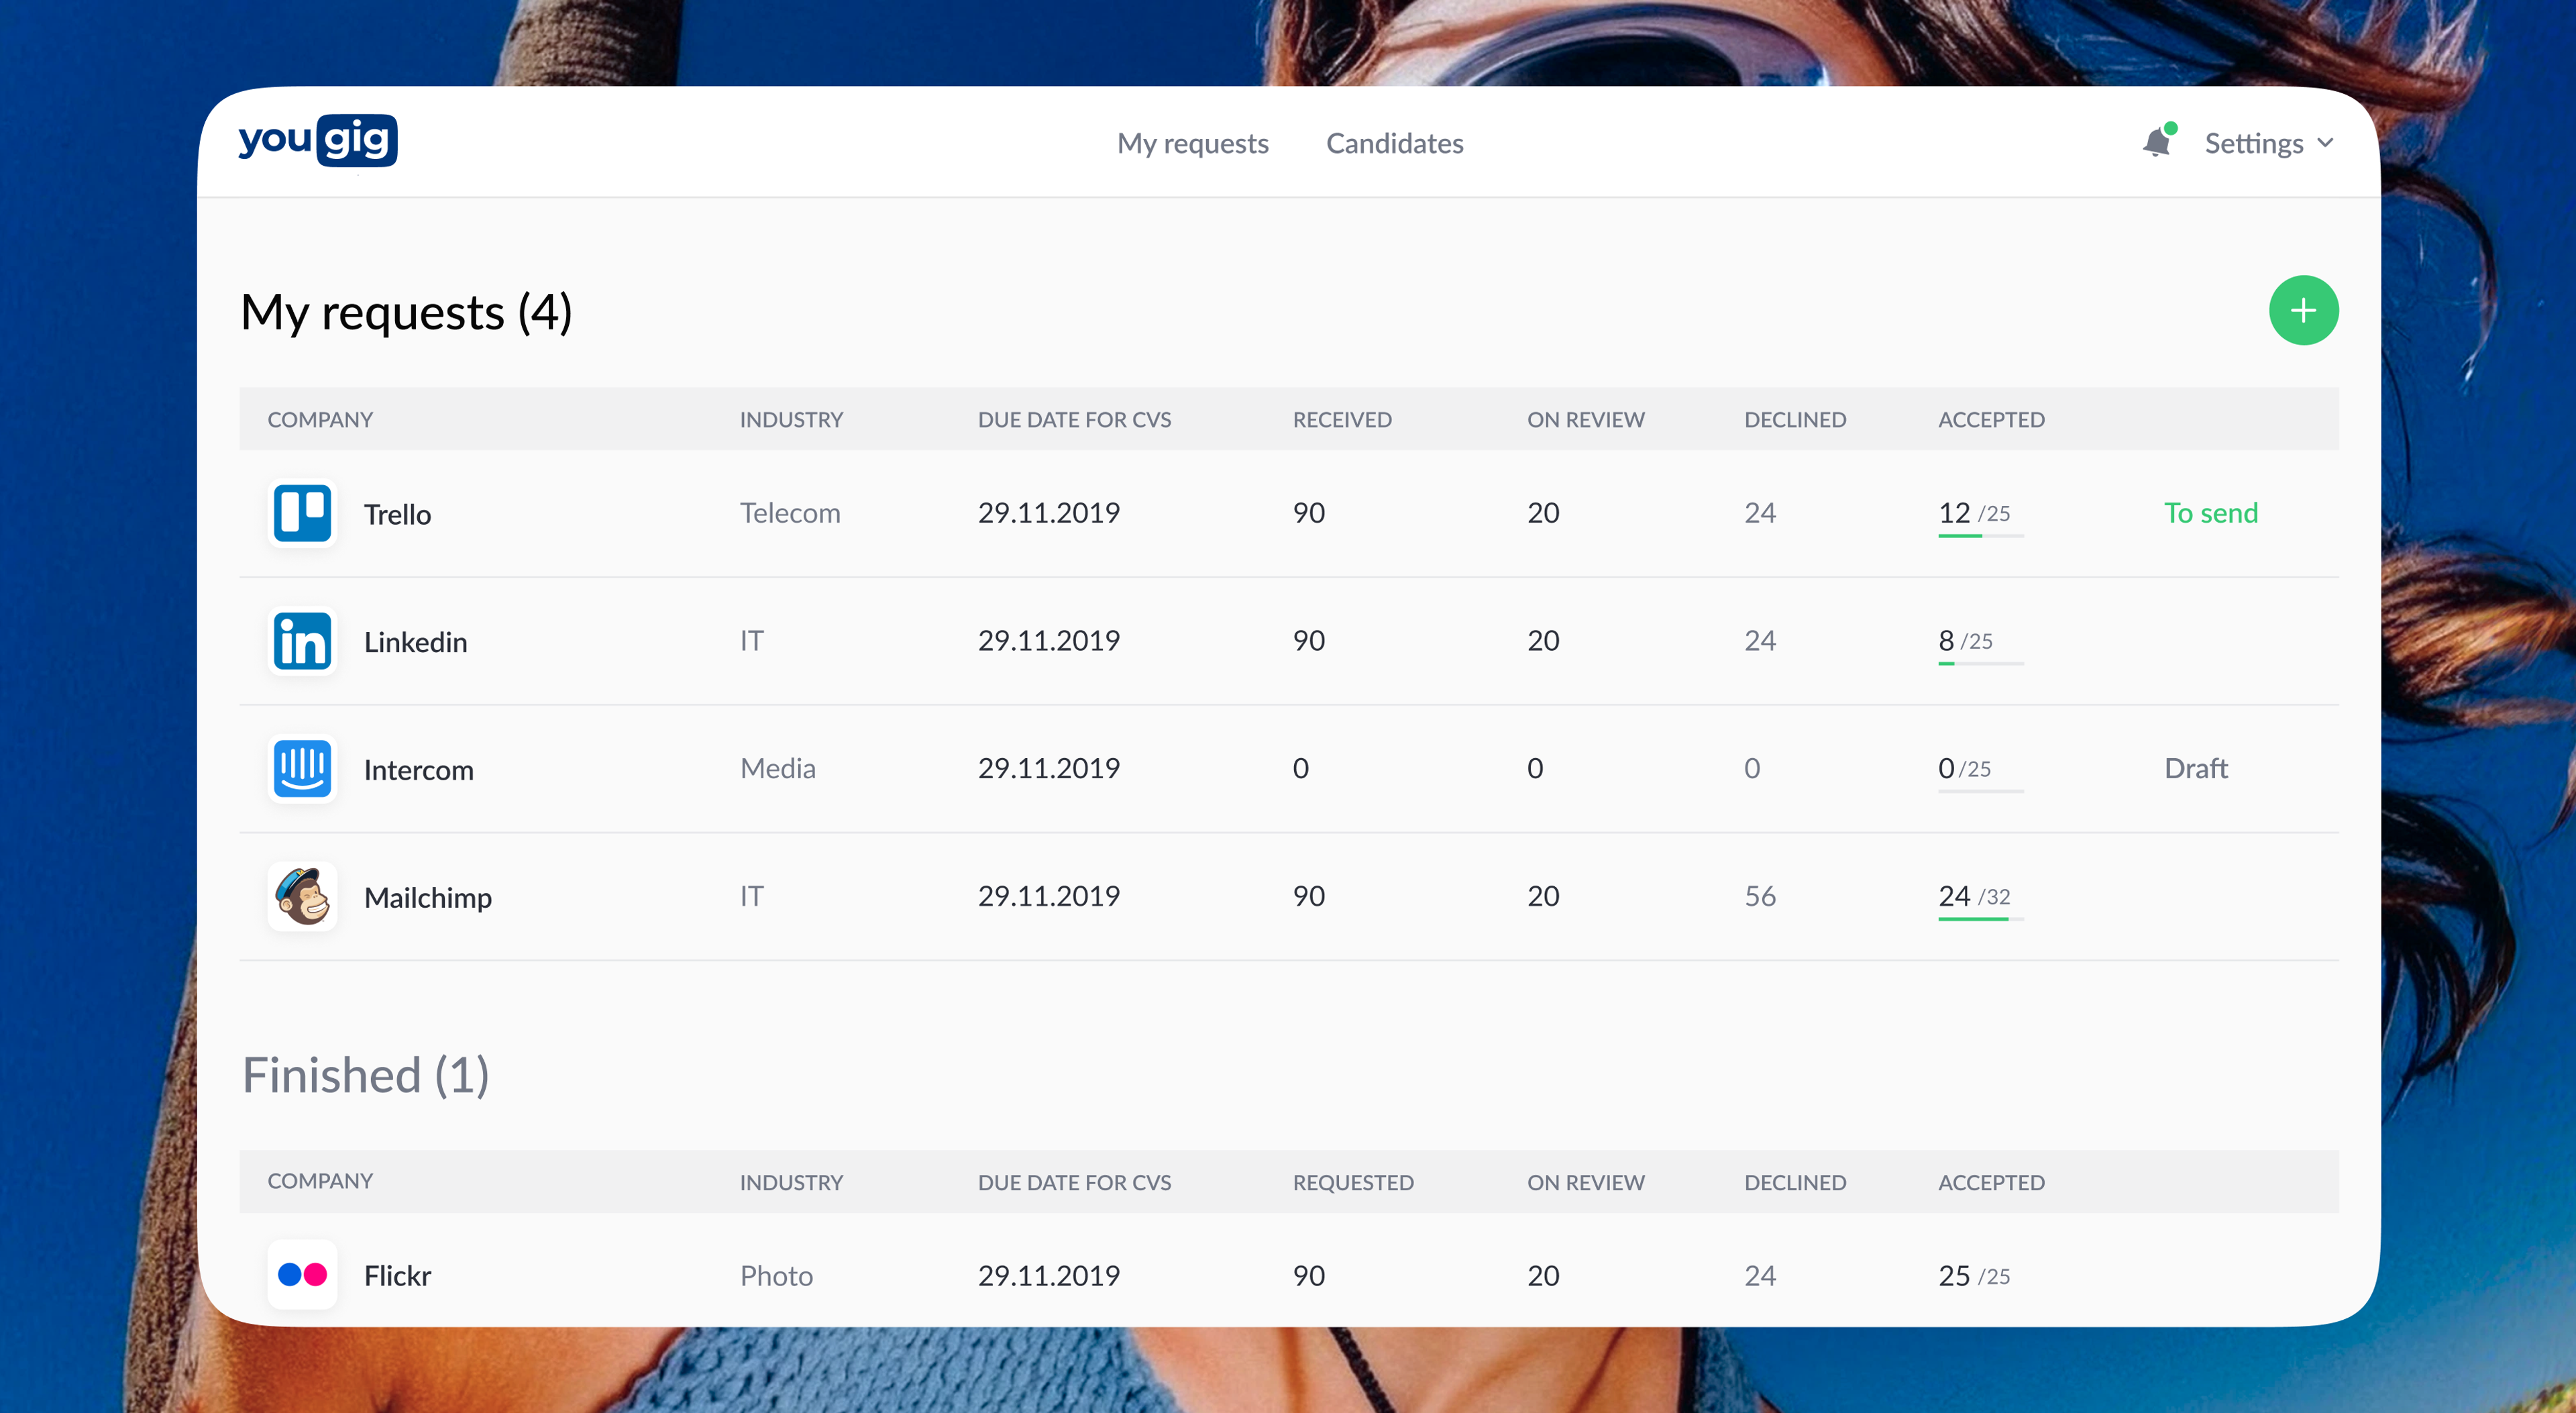Click the Flickr dots logo

click(302, 1274)
